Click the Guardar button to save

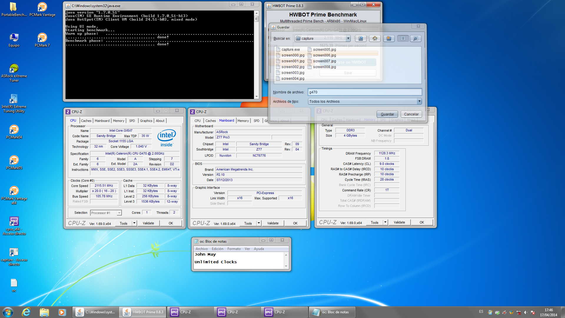click(x=387, y=114)
